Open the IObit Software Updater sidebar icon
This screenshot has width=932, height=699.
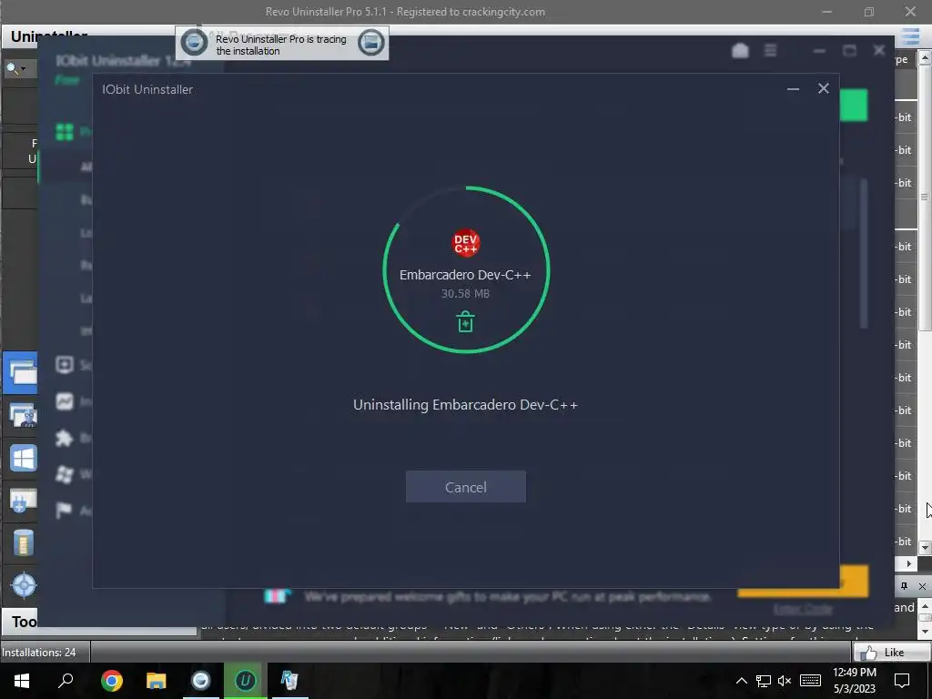tap(65, 364)
